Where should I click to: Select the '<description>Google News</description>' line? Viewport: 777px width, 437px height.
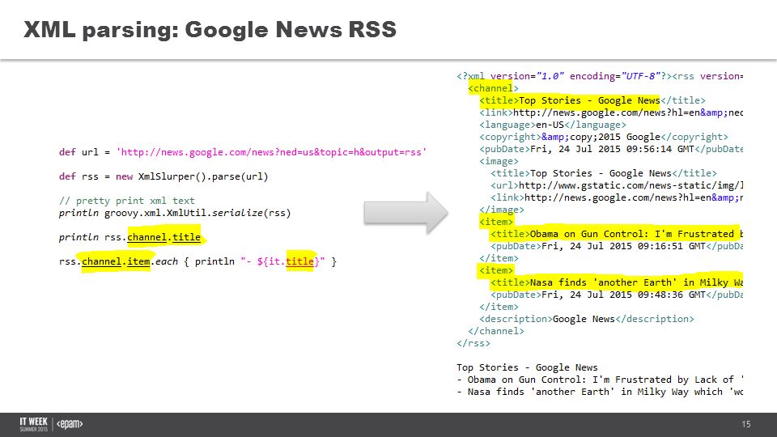pos(587,319)
